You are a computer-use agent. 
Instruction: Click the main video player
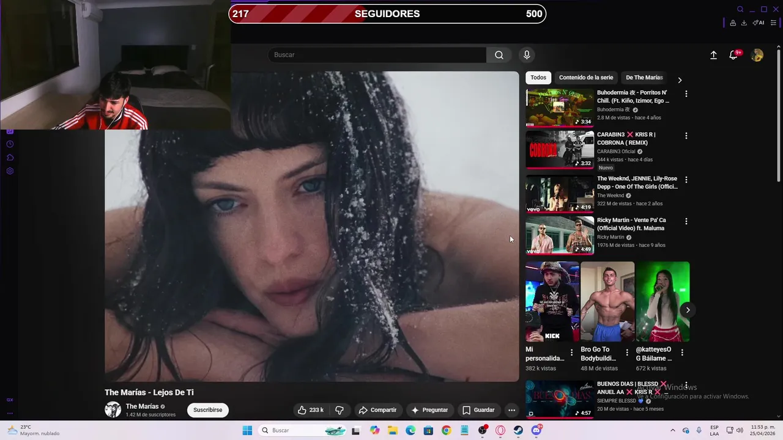coord(312,227)
